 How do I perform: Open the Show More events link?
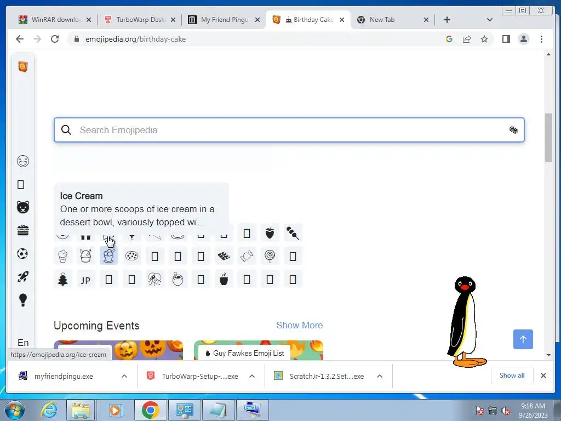[300, 325]
